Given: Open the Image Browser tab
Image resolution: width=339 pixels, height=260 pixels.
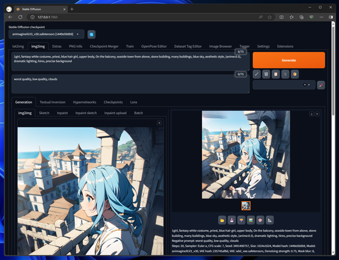Looking at the screenshot, I should (x=220, y=46).
